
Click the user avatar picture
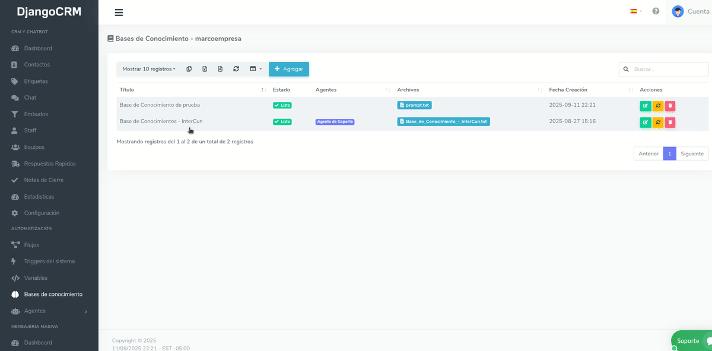(x=678, y=11)
